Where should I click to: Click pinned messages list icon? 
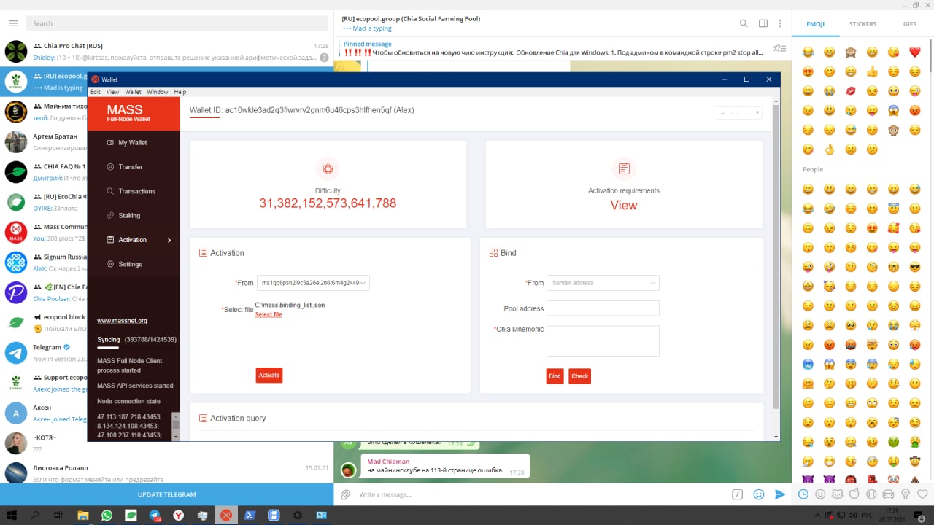(x=779, y=48)
